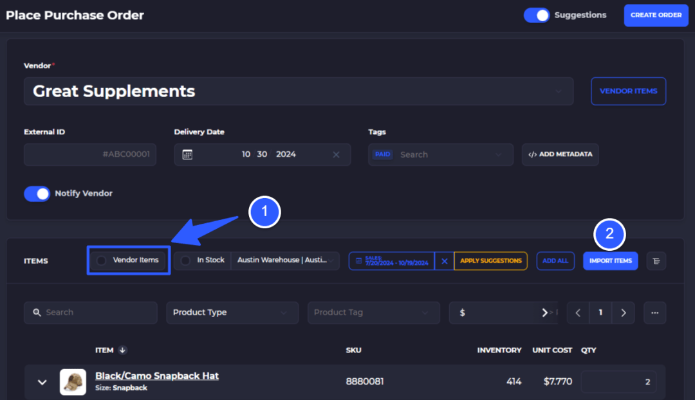Image resolution: width=695 pixels, height=400 pixels.
Task: Open the Black/Camo Snapback Hat link
Action: 157,376
